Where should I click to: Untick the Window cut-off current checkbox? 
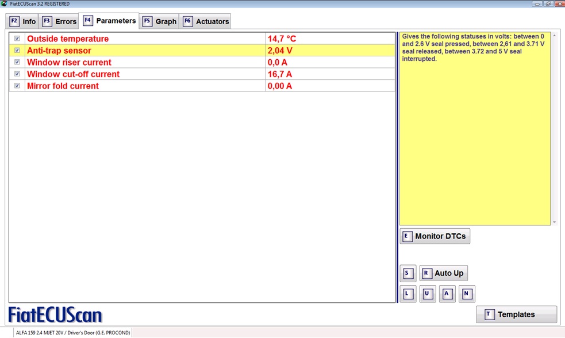[17, 74]
